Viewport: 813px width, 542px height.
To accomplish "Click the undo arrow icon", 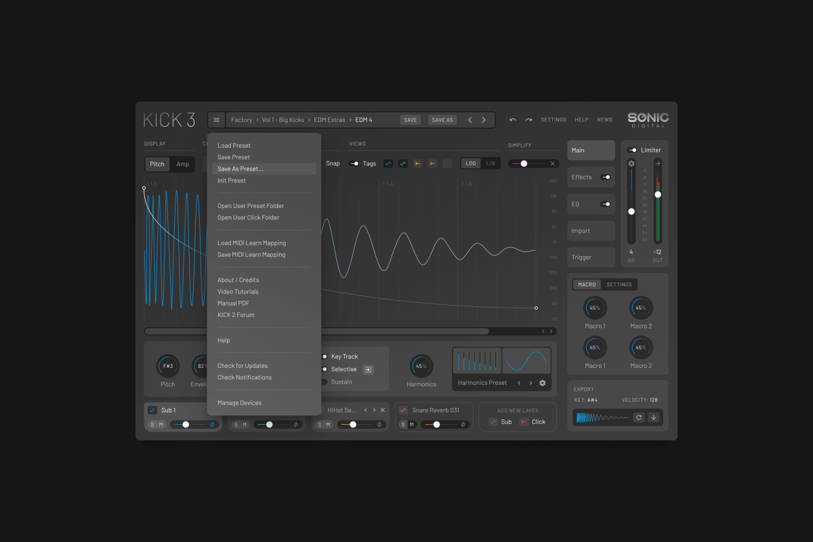I will coord(513,120).
